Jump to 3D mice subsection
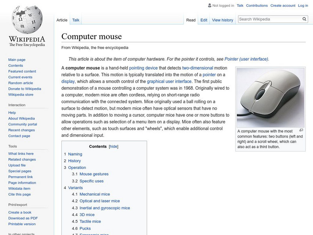The height and width of the screenshot is (235, 313). click(x=87, y=215)
